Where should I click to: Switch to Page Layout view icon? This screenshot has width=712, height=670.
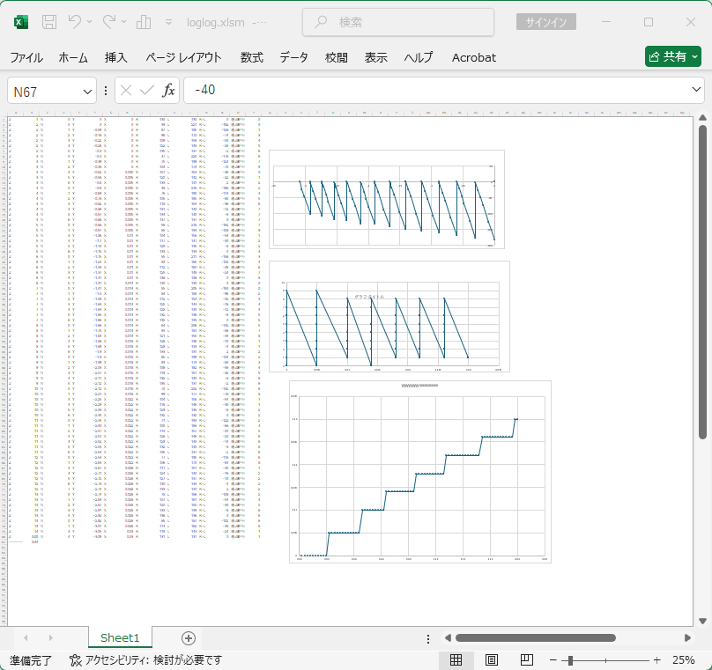(492, 659)
